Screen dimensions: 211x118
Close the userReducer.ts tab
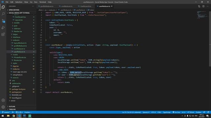[x=112, y=6]
